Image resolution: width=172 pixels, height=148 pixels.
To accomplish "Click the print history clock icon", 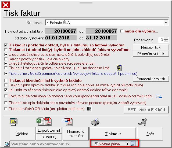I will coord(7,144).
